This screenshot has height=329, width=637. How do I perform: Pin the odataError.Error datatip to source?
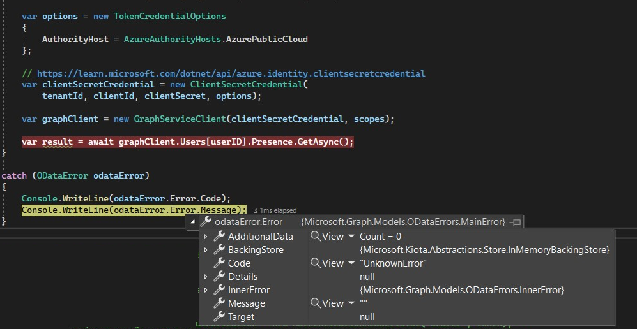[516, 222]
